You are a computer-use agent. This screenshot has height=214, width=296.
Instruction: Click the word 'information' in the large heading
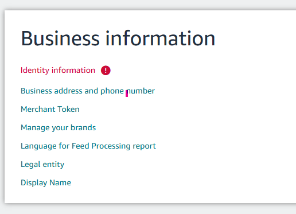(x=161, y=38)
